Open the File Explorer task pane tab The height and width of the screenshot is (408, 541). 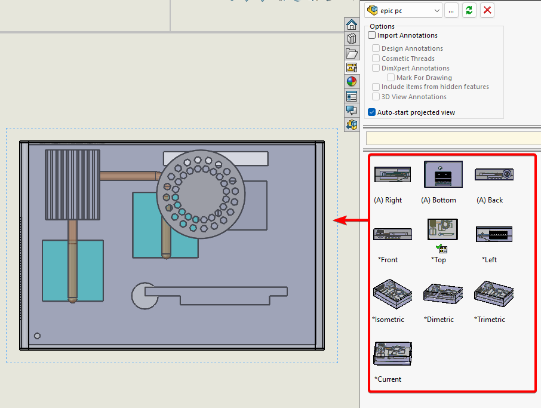(352, 53)
